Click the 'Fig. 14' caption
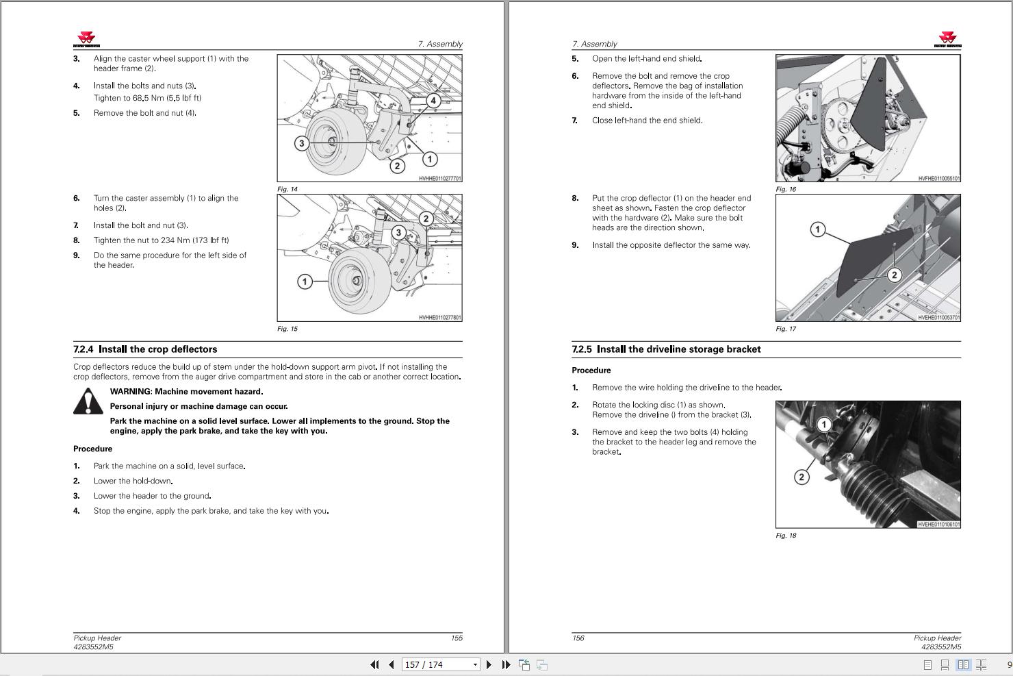Image resolution: width=1013 pixels, height=676 pixels. [x=287, y=189]
